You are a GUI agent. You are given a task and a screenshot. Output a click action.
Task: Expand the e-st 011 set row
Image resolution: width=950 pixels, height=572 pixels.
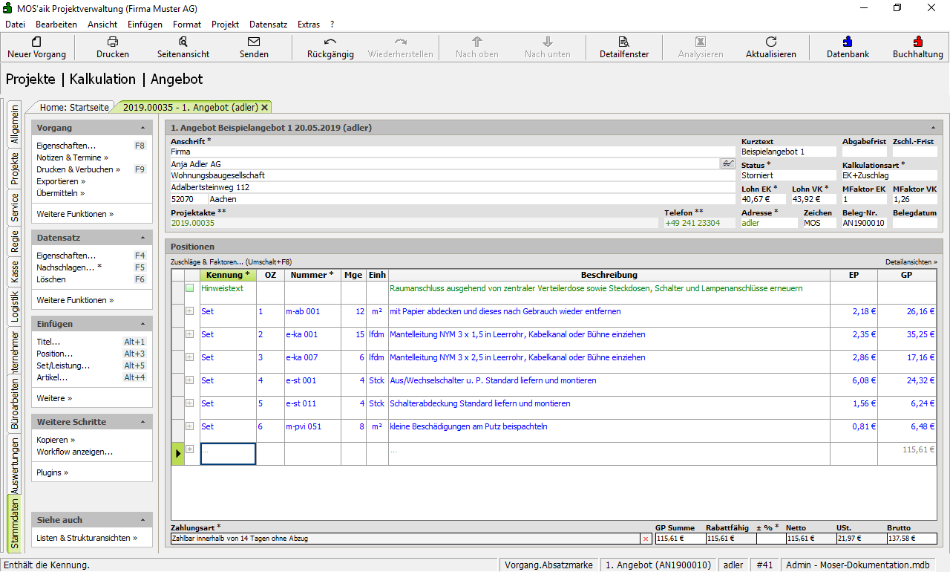[x=189, y=403]
